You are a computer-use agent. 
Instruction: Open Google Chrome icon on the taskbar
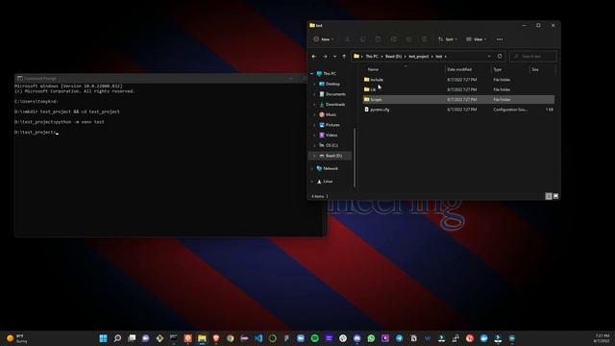click(231, 338)
